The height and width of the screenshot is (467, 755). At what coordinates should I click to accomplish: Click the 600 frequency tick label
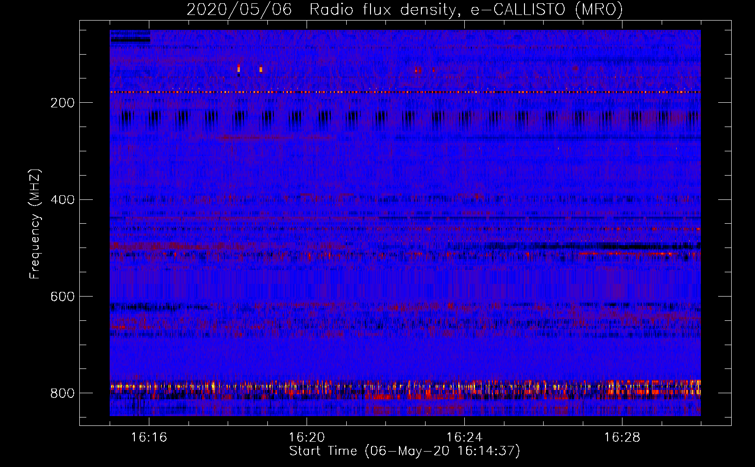[62, 297]
